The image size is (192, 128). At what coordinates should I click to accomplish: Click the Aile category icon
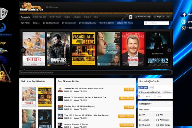(x=157, y=115)
